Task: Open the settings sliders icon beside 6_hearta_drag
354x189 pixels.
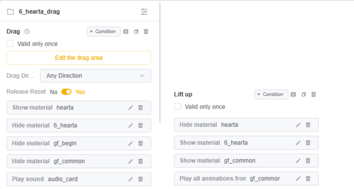Action: 144,11
